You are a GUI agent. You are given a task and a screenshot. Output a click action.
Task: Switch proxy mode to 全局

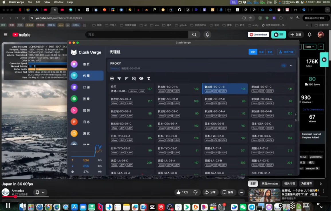pos(261,52)
